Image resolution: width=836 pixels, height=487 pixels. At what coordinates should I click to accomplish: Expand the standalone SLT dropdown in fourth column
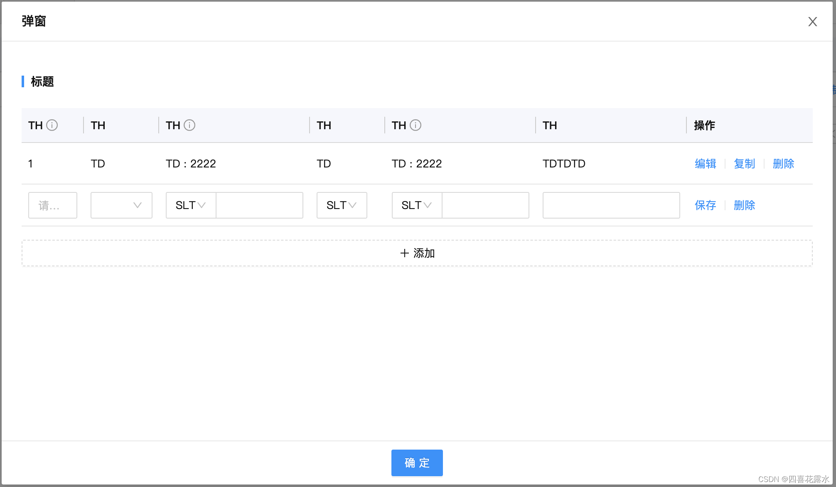click(342, 205)
